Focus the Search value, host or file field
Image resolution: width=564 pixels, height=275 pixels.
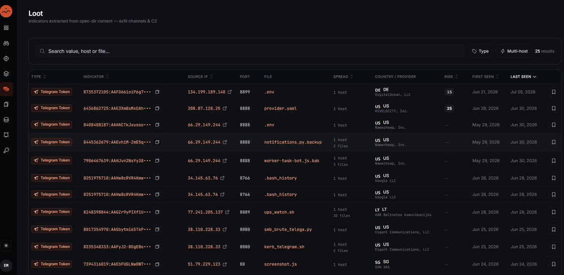(250, 51)
